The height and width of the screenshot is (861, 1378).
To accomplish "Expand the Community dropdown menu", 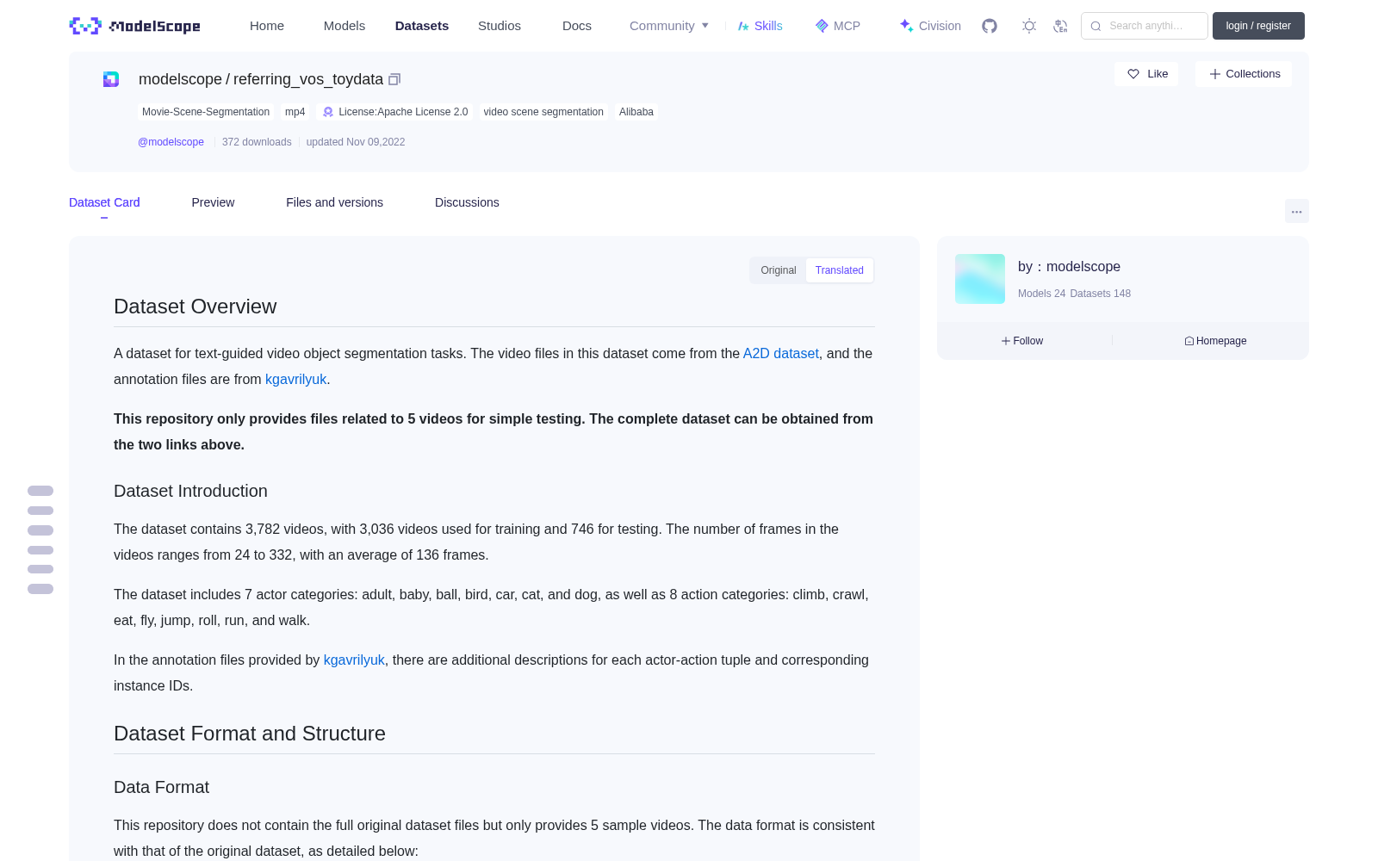I will 669,26.
